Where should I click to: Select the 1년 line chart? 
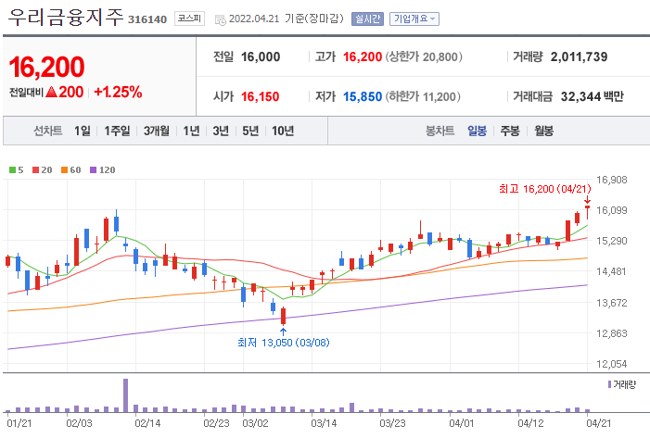pos(191,131)
